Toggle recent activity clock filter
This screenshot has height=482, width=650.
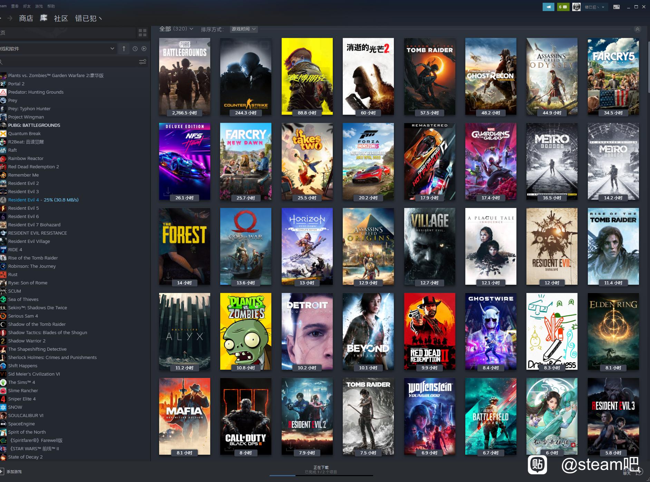point(135,49)
